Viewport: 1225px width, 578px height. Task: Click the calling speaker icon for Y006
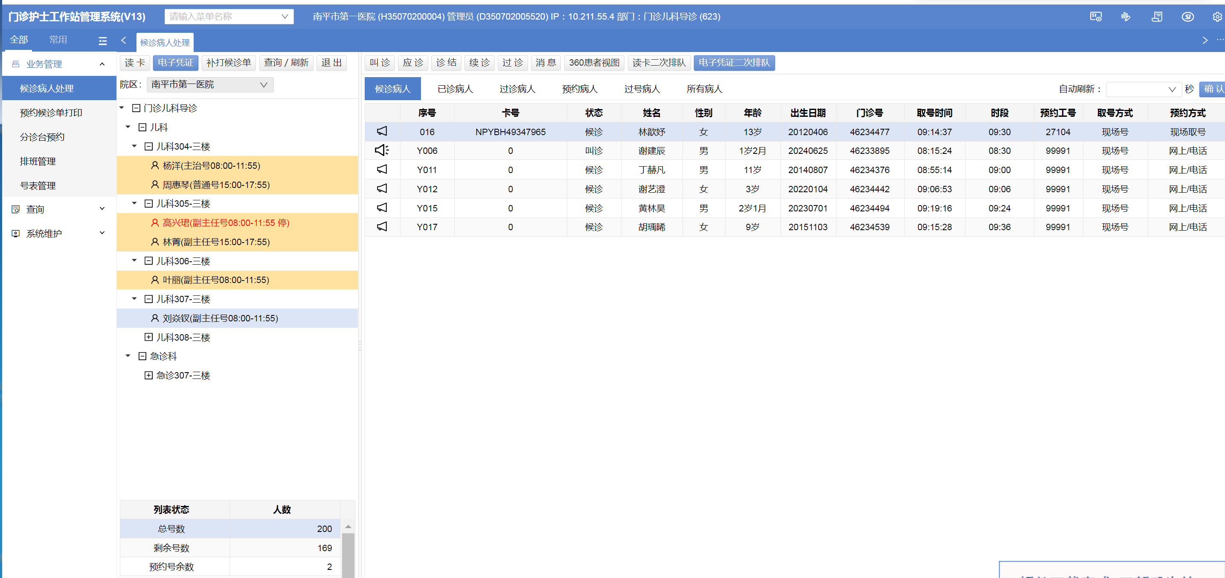[381, 150]
